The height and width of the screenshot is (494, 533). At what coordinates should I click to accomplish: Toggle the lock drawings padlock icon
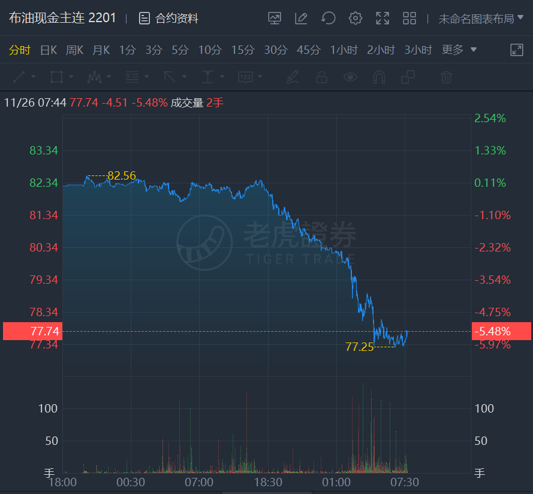[x=321, y=77]
